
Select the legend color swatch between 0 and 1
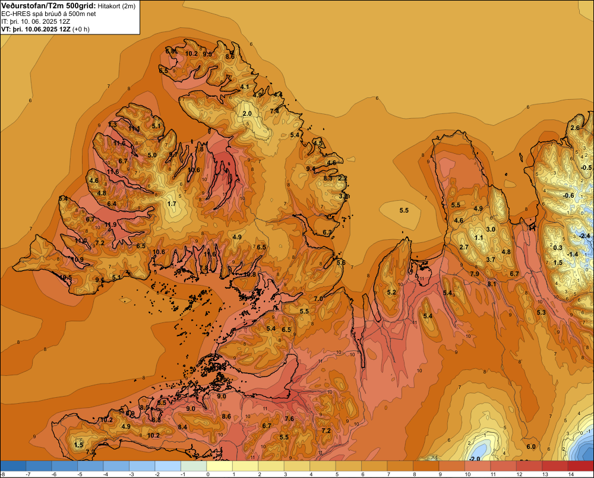point(219,466)
